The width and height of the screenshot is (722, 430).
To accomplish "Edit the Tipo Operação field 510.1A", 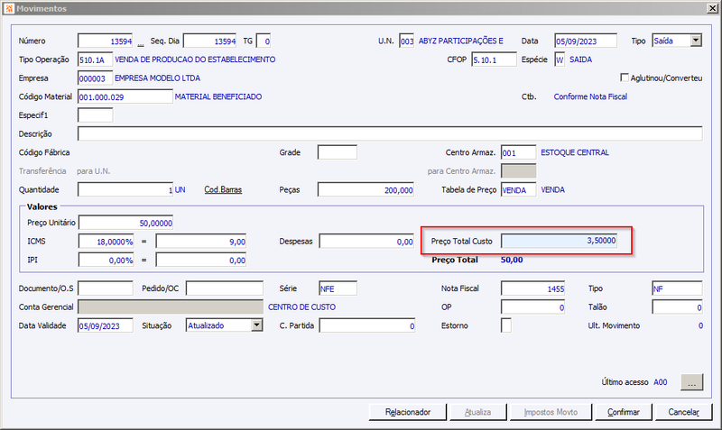I will pos(96,59).
